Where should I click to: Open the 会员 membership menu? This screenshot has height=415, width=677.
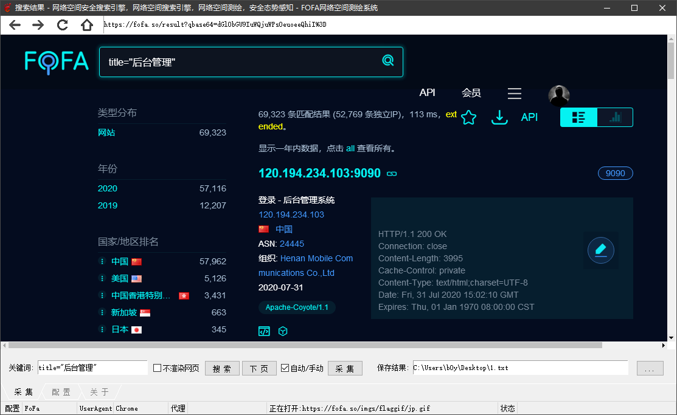pyautogui.click(x=471, y=93)
